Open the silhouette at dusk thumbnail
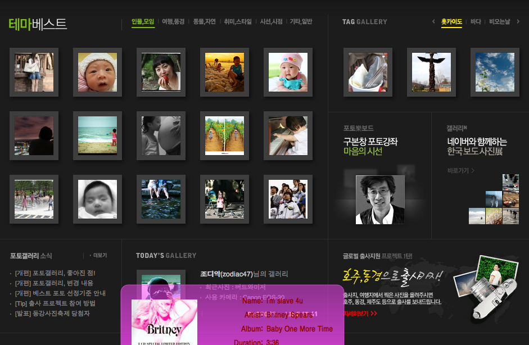This screenshot has width=529, height=345. tap(34, 135)
